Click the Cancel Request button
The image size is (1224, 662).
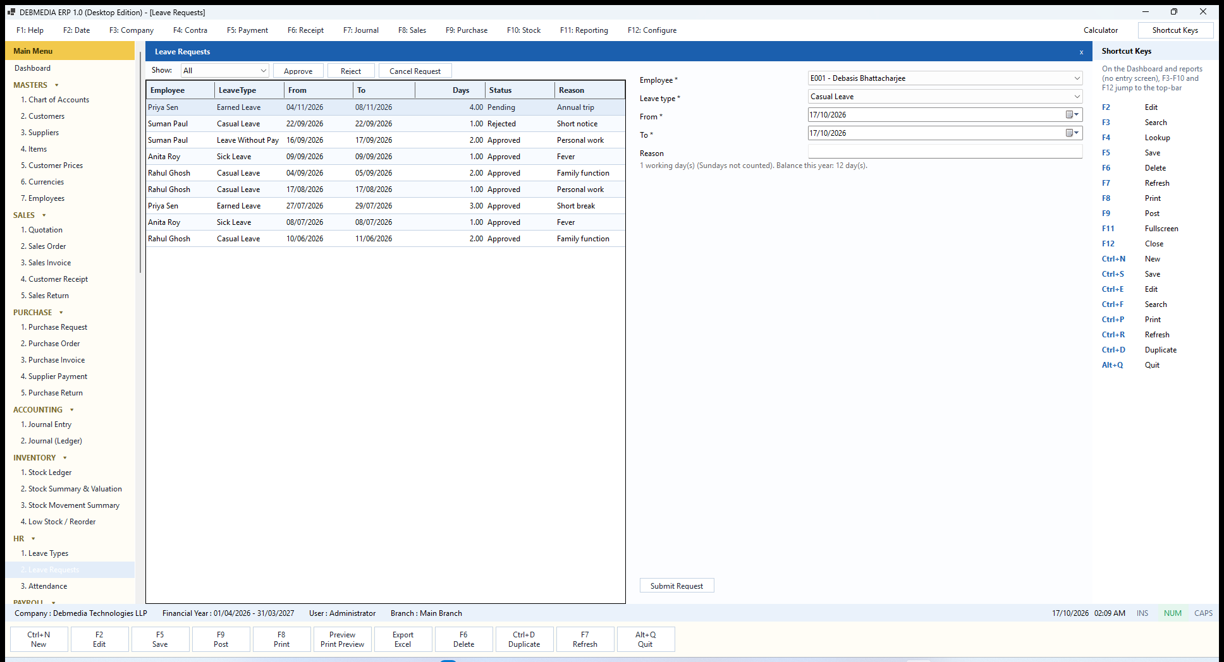[x=415, y=71]
